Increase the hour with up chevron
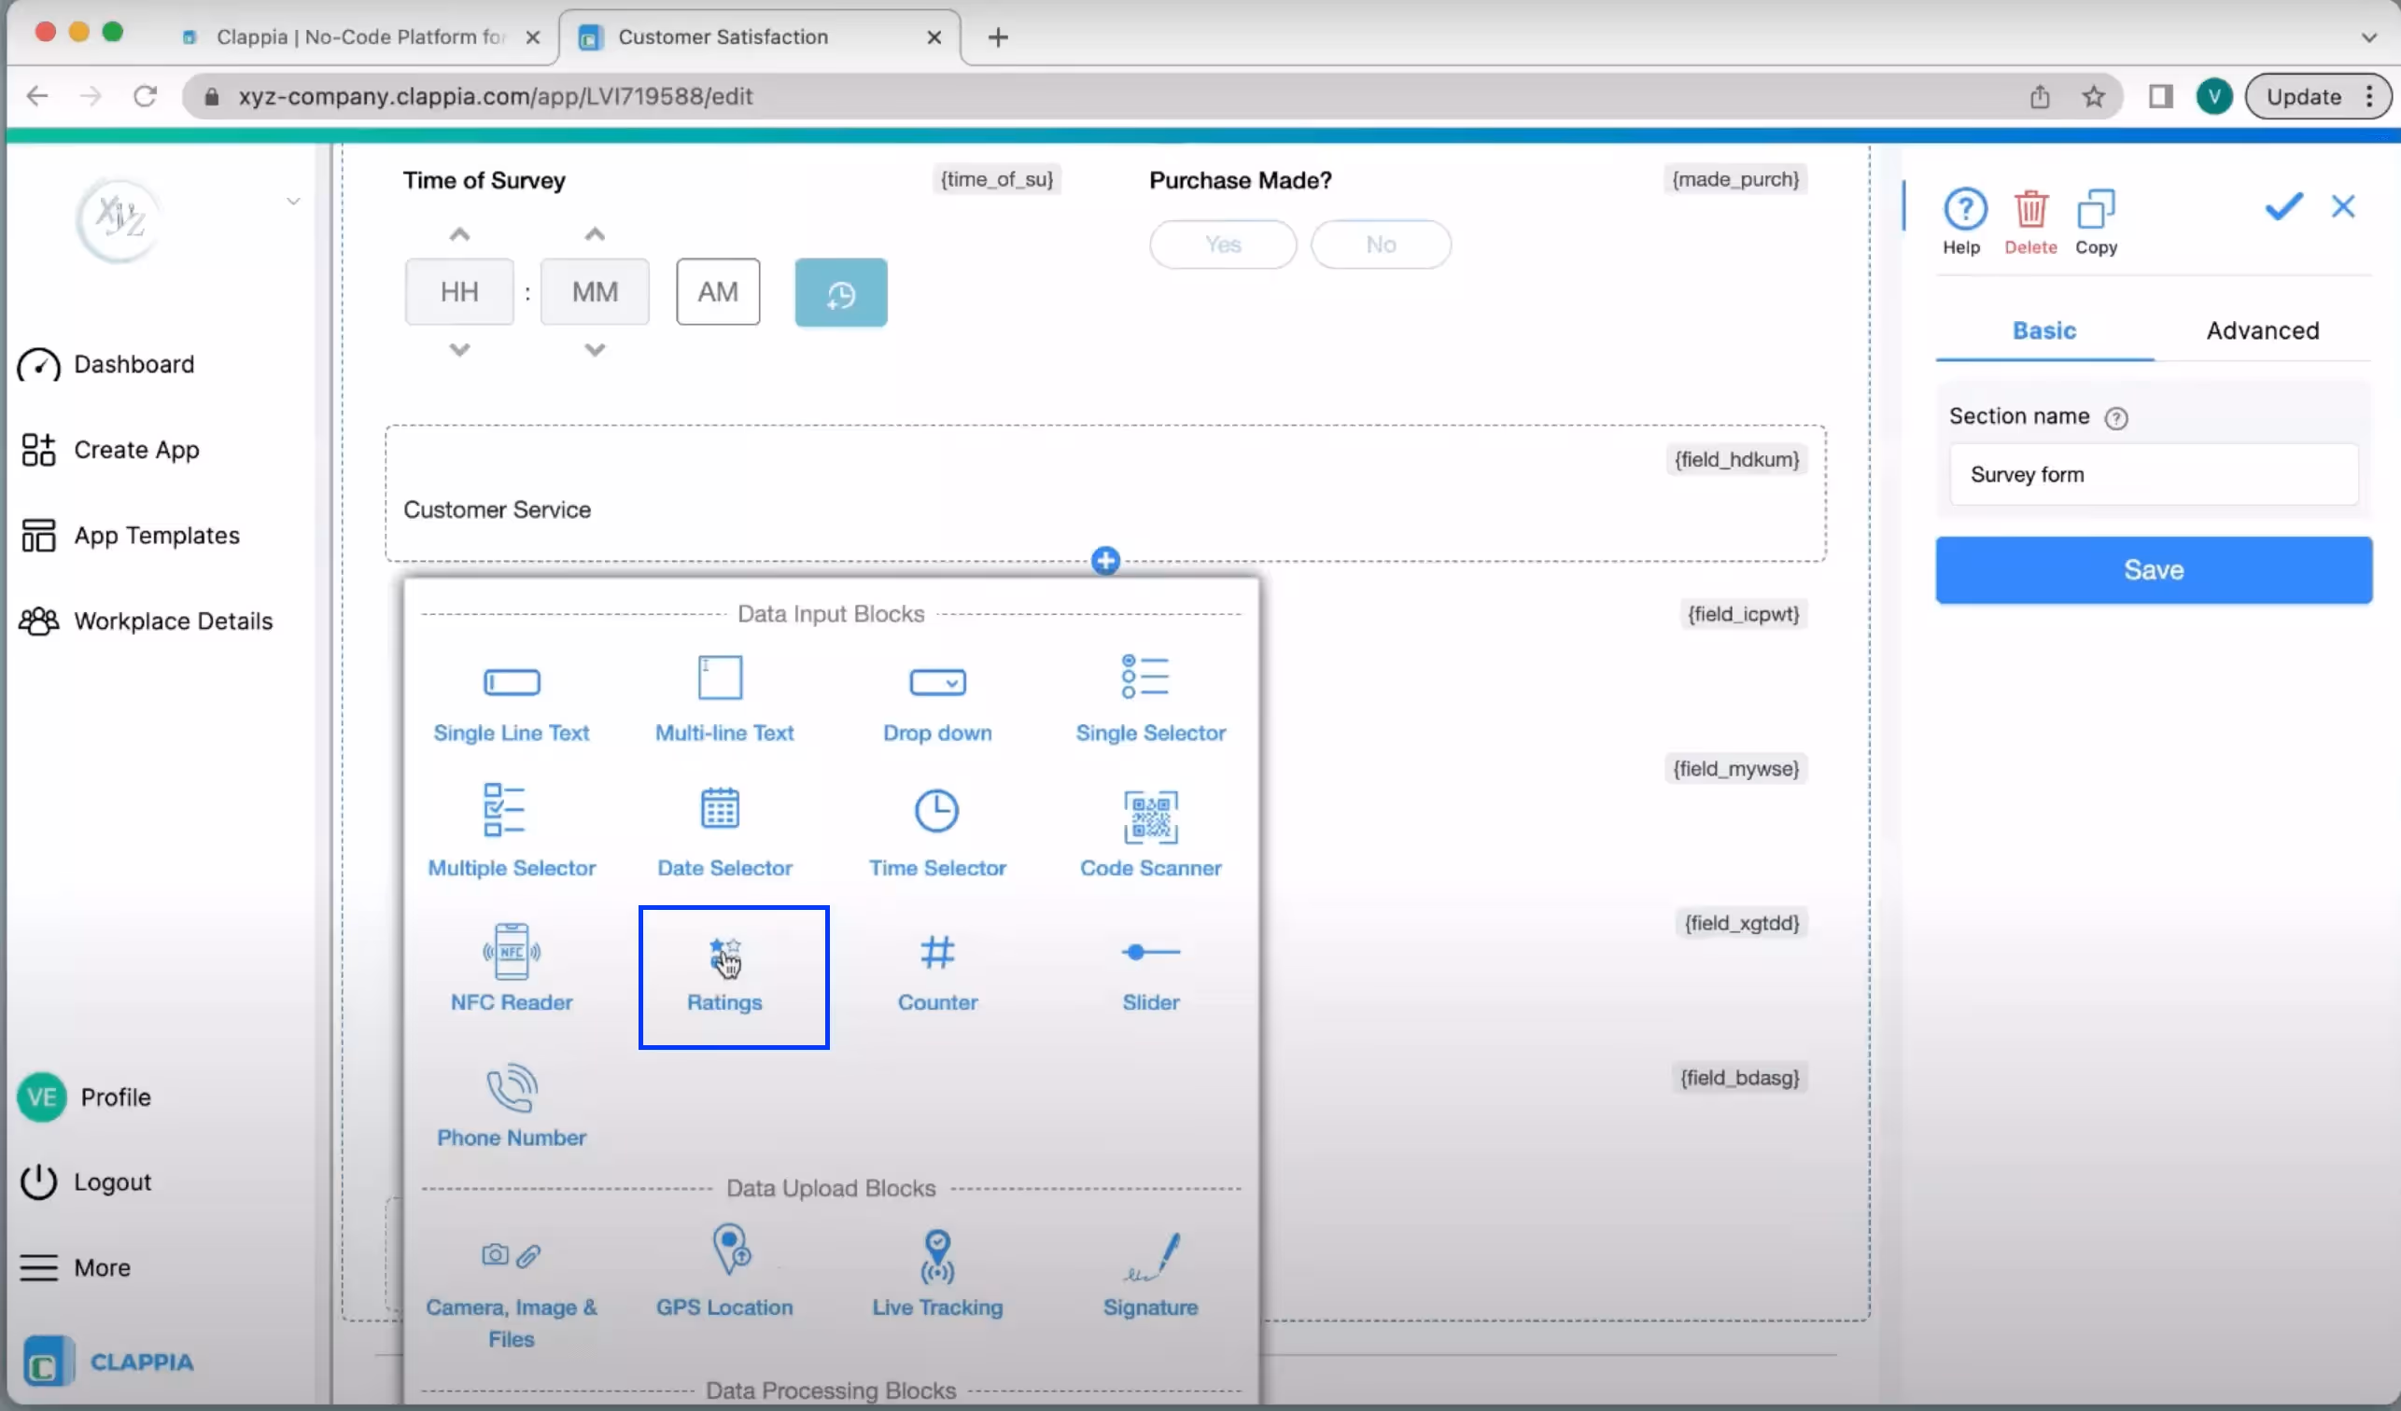This screenshot has width=2401, height=1411. coord(459,234)
